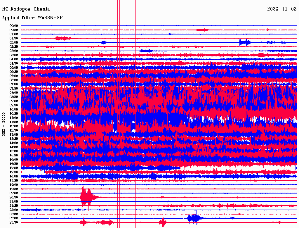This screenshot has width=299, height=228.
Task: Select the 14:00 time label
Action: point(14,143)
